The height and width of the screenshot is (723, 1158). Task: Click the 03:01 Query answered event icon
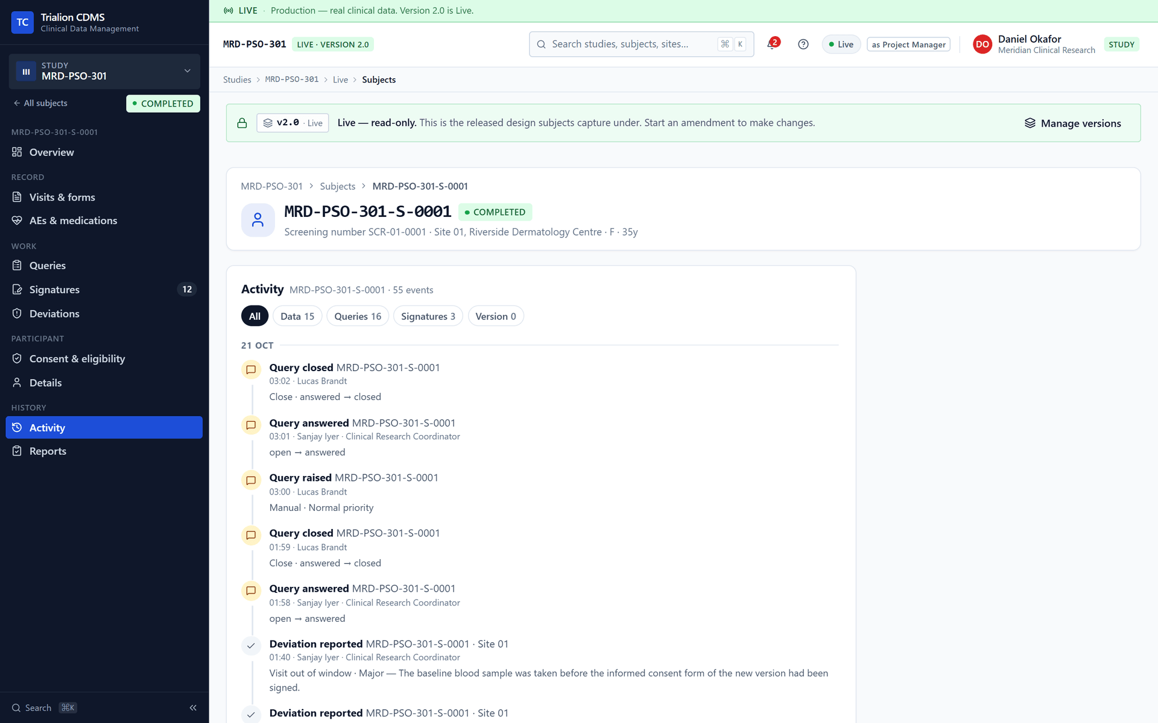pyautogui.click(x=251, y=425)
